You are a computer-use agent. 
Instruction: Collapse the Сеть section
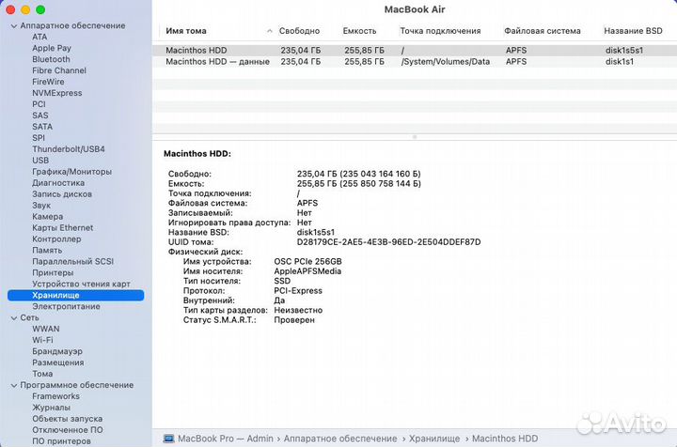pos(12,317)
